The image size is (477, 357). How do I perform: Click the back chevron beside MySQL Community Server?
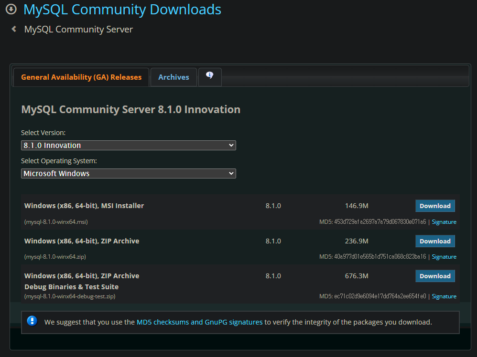[x=14, y=29]
